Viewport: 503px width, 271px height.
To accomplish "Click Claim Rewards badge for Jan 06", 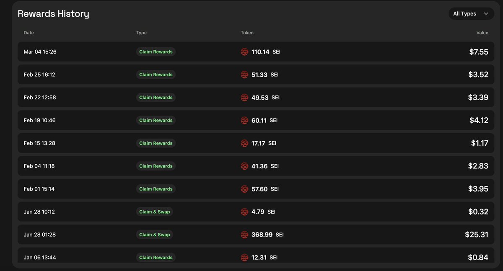I will tap(156, 258).
